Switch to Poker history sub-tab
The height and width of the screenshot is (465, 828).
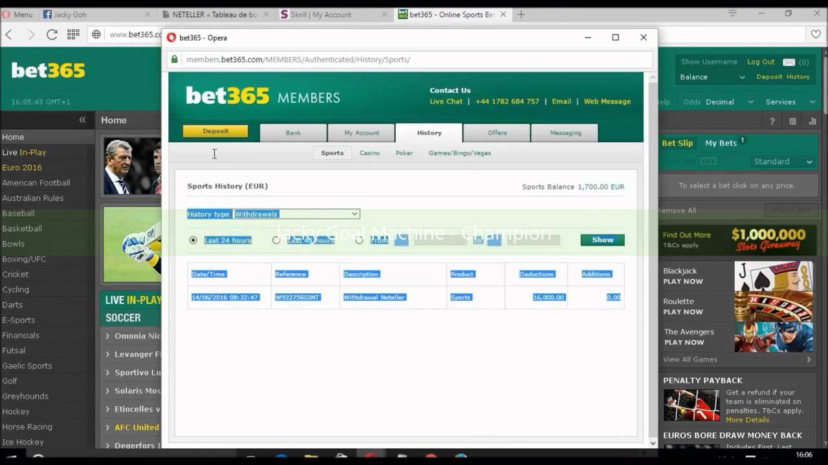(x=404, y=153)
